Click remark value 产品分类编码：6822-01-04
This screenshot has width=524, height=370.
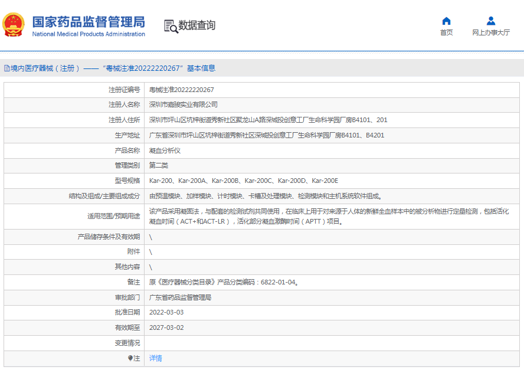(224, 282)
